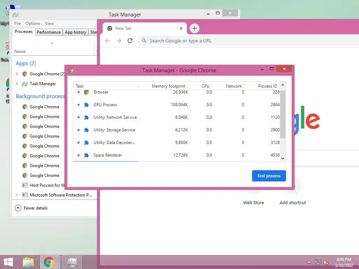The height and width of the screenshot is (269, 359).
Task: Click the Chrome Task Manager scrollbar down arrow
Action: click(x=283, y=159)
